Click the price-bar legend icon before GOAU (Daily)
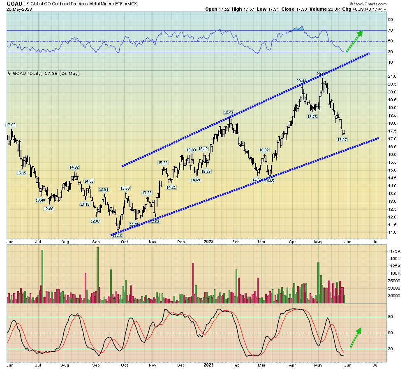The image size is (407, 369). (9, 74)
